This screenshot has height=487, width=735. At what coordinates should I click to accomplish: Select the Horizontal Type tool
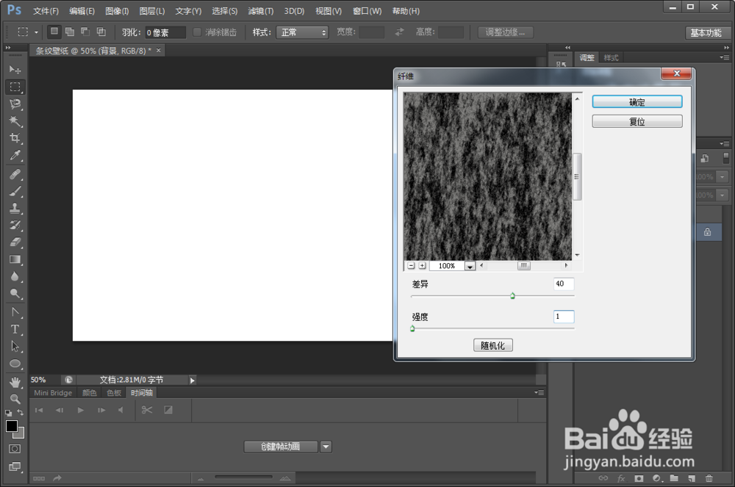point(15,329)
